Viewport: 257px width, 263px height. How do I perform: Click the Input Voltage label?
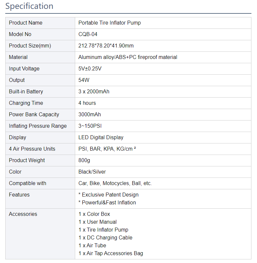24,68
